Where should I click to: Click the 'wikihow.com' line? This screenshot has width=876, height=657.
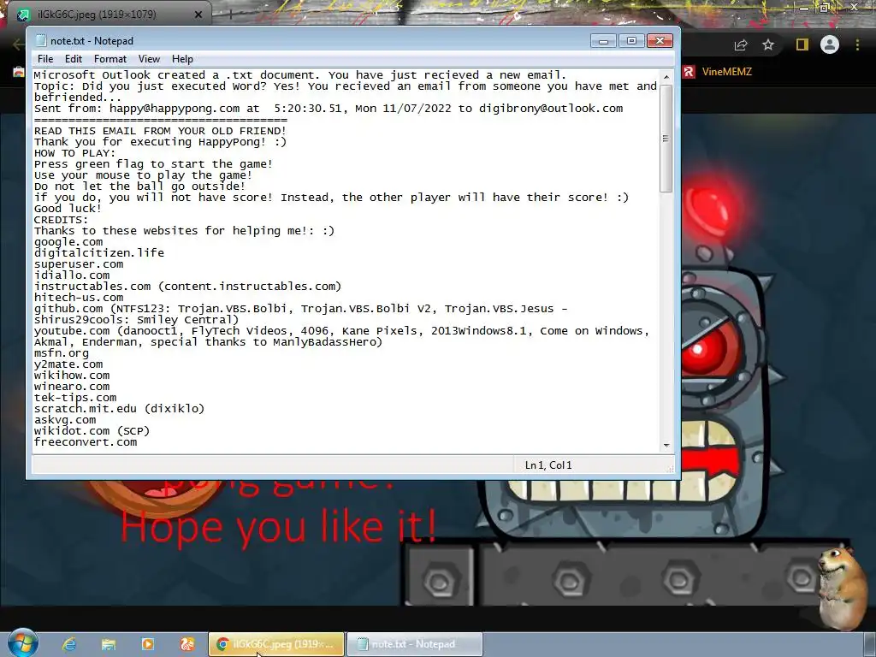tap(72, 376)
